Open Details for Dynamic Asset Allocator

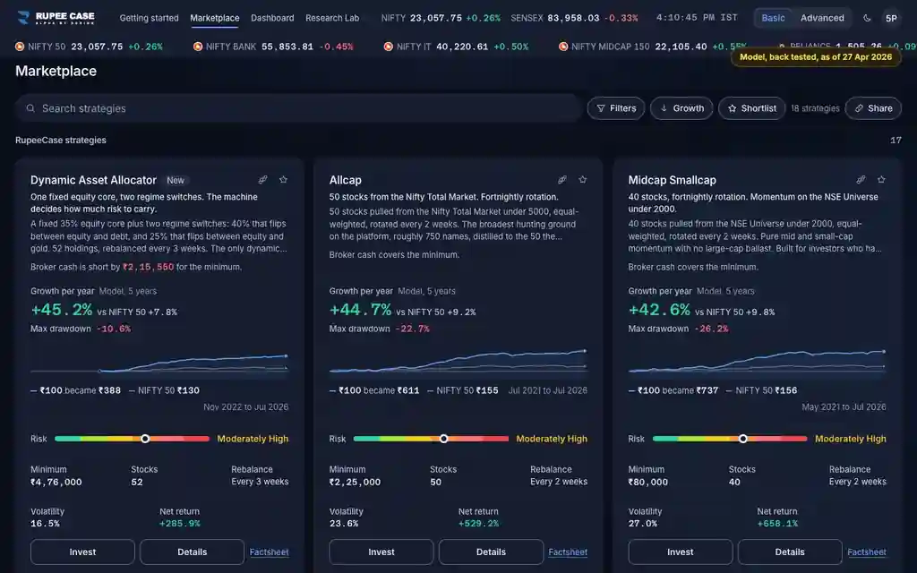[x=192, y=552]
